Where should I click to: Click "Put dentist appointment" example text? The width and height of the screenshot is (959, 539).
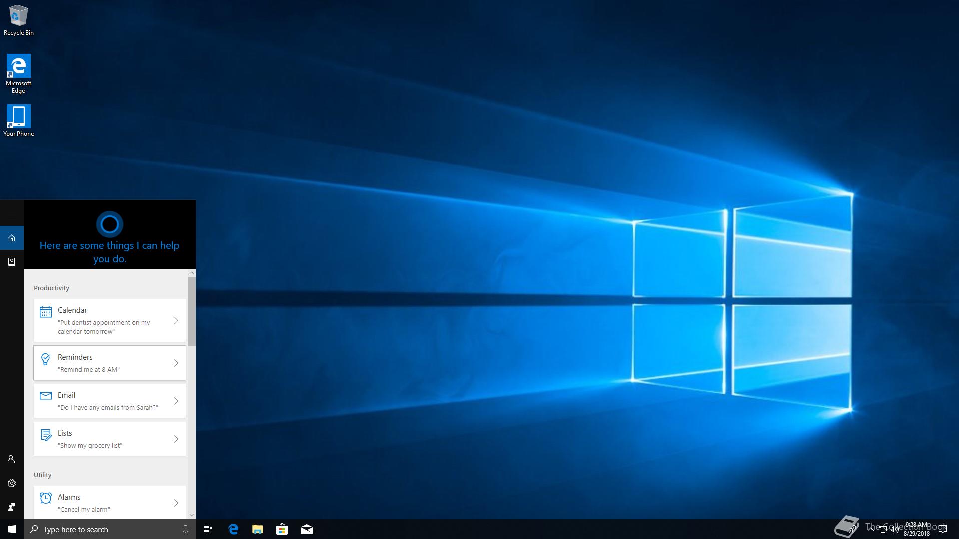click(104, 327)
